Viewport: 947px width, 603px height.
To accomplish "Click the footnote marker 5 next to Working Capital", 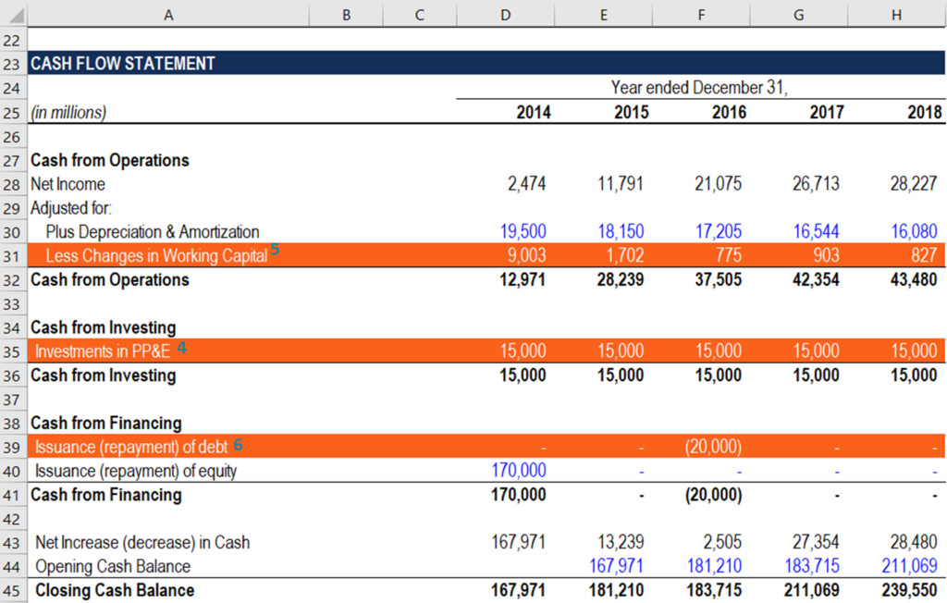I will [x=276, y=250].
